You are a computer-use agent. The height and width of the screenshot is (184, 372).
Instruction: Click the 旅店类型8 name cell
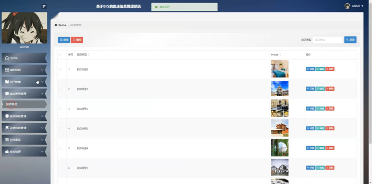[x=172, y=69]
